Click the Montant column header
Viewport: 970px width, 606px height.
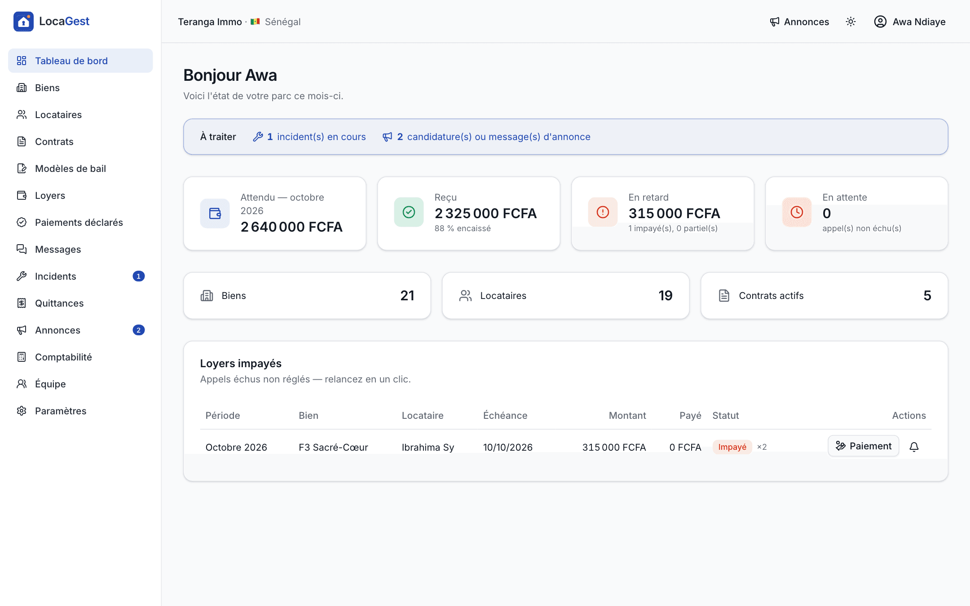coord(627,416)
